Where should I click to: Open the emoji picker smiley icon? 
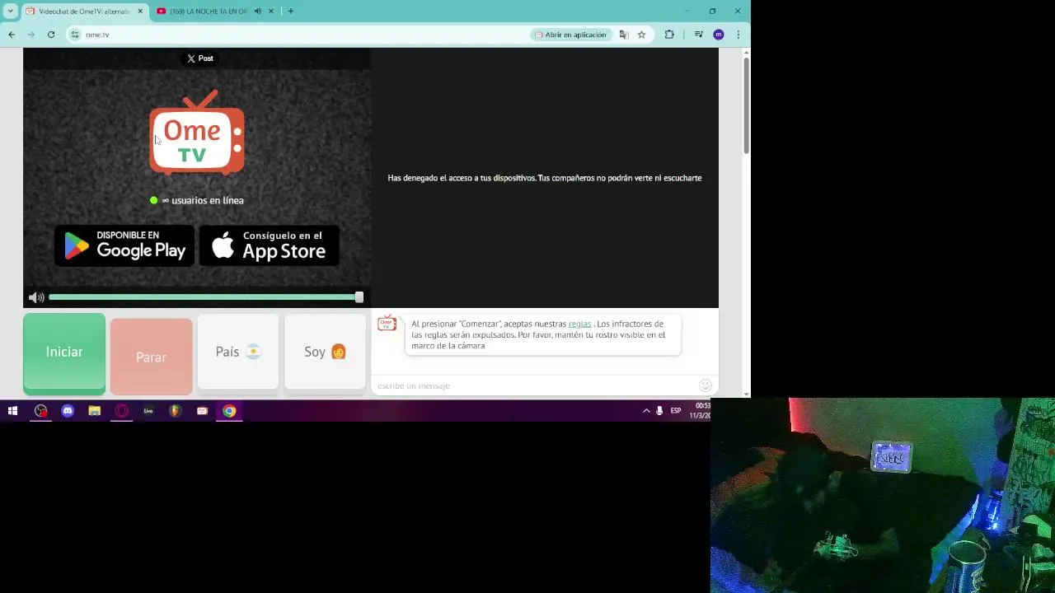[x=706, y=385]
